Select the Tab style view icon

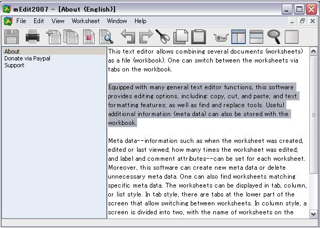point(221,37)
